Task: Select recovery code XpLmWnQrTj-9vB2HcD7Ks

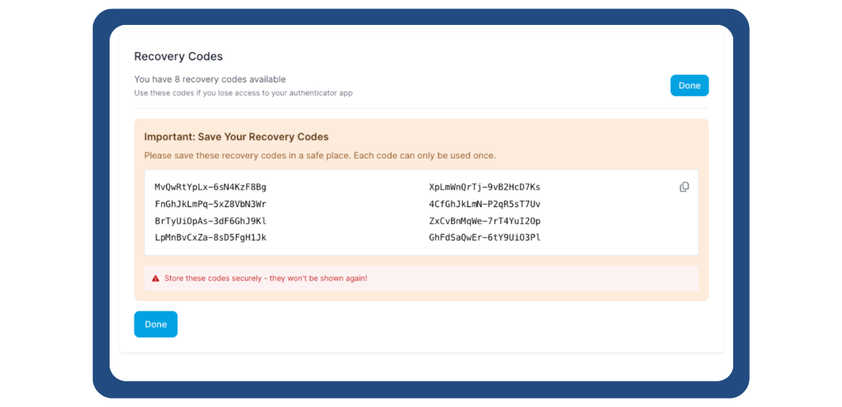Action: point(485,187)
